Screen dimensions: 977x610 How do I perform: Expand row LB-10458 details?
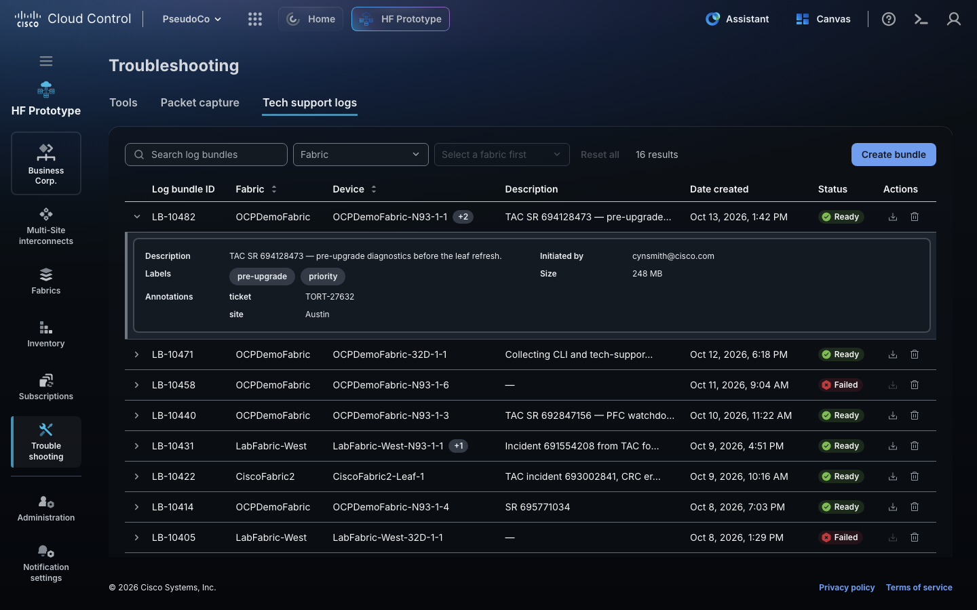[137, 385]
